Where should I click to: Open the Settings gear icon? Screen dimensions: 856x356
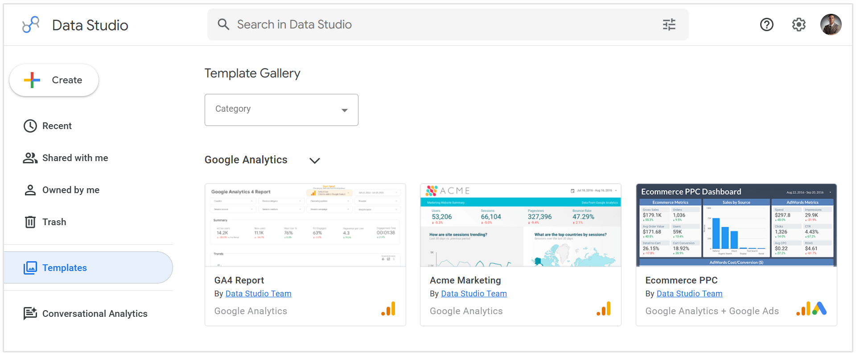coord(799,24)
